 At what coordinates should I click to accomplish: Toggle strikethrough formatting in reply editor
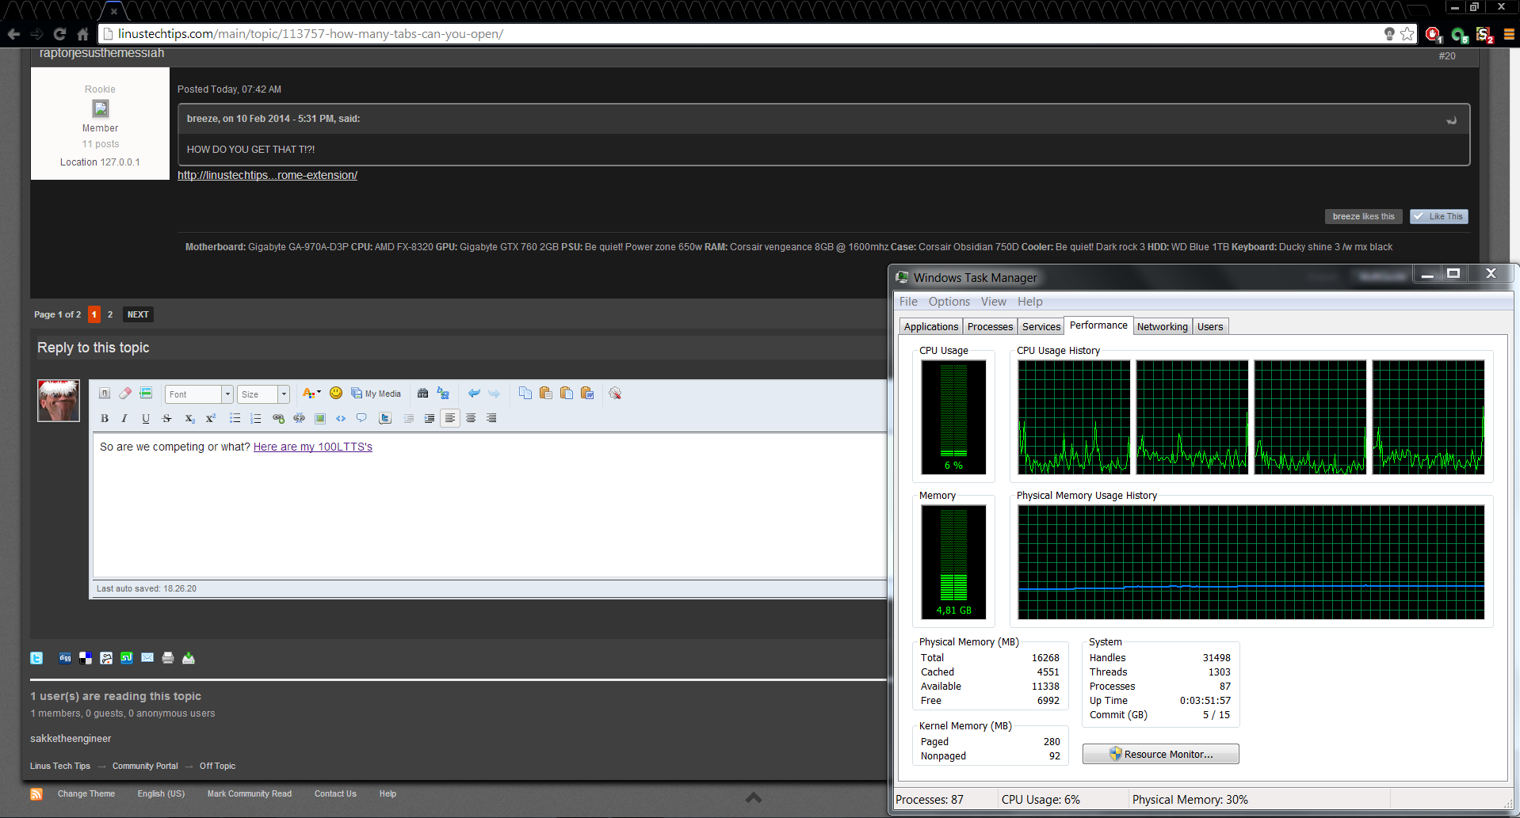(x=166, y=418)
